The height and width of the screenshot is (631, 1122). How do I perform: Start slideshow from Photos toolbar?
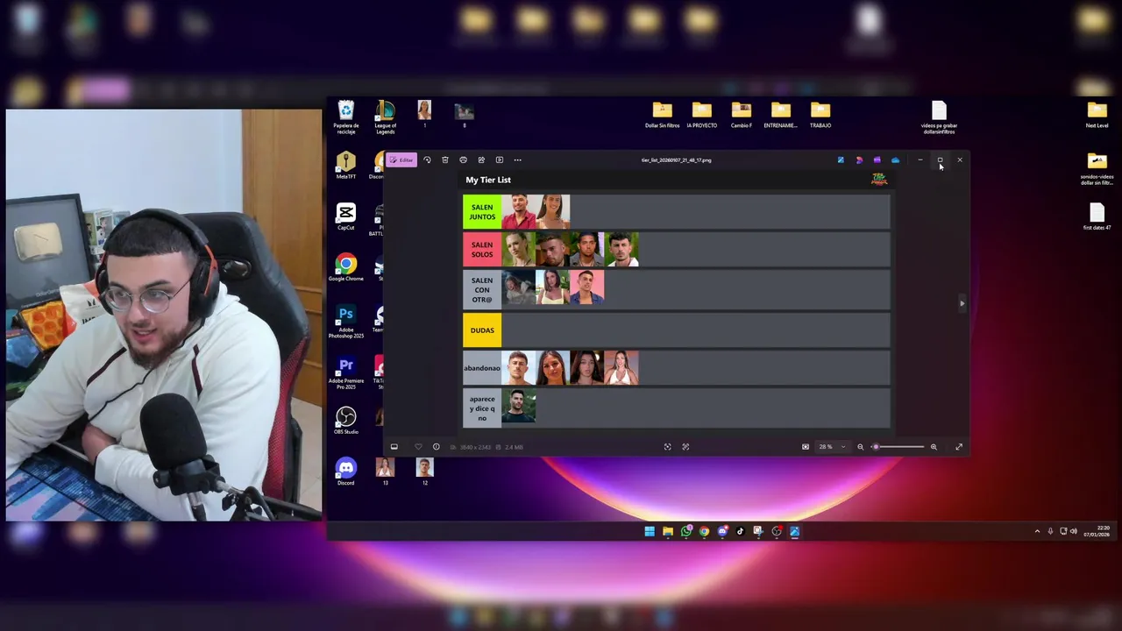(x=500, y=160)
